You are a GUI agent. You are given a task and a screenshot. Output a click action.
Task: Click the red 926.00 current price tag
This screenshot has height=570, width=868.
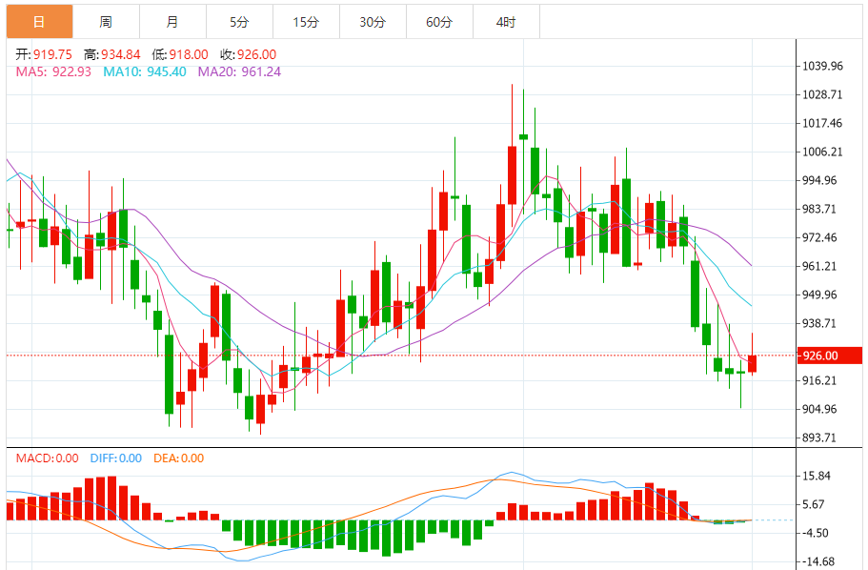[x=829, y=356]
